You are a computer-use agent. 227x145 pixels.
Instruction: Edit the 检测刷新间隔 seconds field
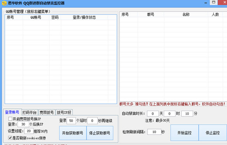click(x=154, y=132)
